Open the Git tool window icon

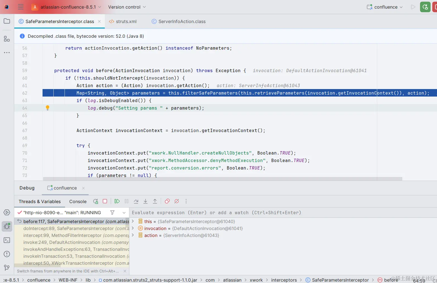tap(7, 268)
